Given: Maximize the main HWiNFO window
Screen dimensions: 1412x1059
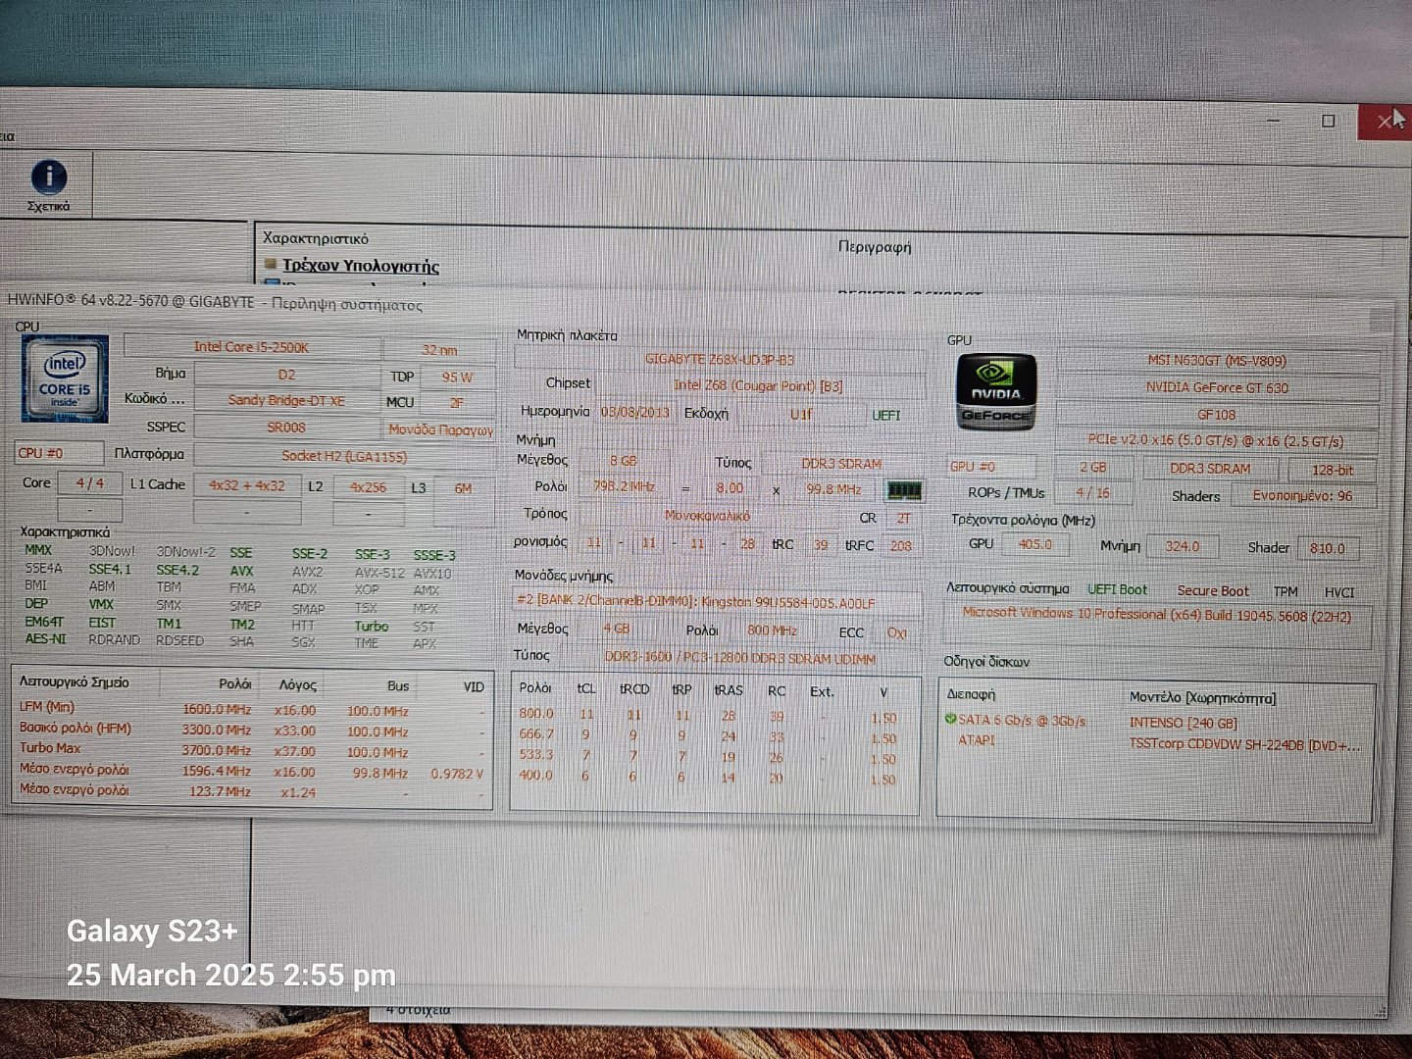Looking at the screenshot, I should 1329,121.
